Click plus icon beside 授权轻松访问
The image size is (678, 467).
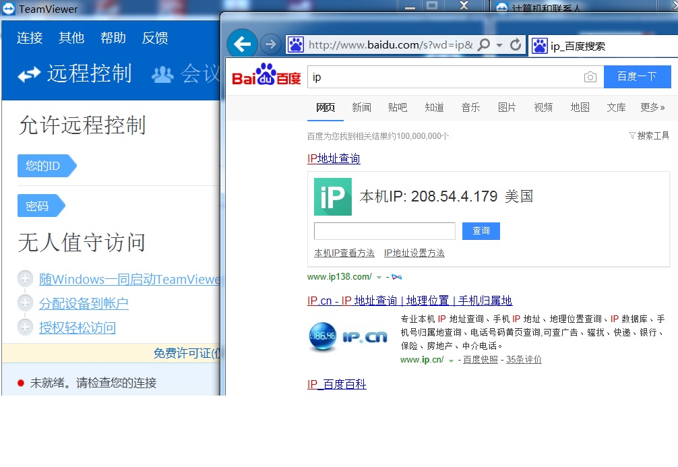coord(25,328)
